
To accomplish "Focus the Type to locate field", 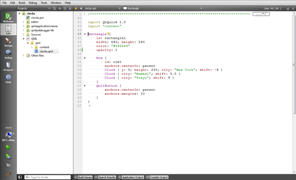I will [x=47, y=177].
